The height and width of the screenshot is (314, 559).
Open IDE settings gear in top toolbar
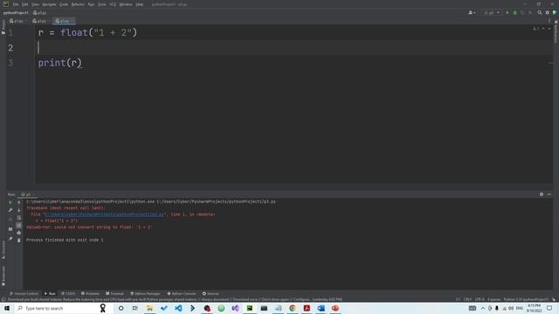coord(548,12)
